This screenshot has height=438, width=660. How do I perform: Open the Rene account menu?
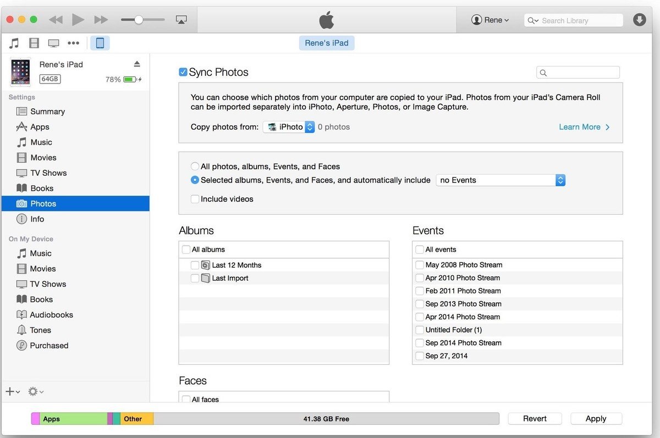(x=490, y=20)
